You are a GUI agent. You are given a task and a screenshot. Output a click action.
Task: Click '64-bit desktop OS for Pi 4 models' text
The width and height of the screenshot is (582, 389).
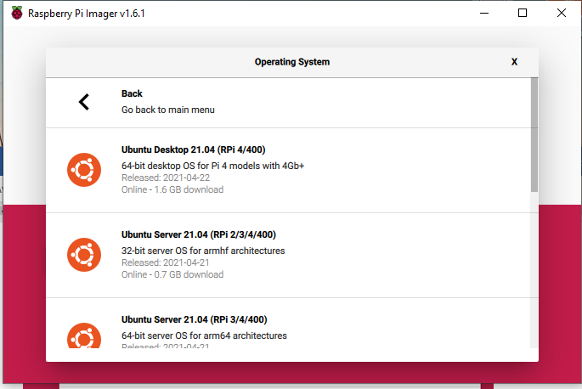pos(212,166)
